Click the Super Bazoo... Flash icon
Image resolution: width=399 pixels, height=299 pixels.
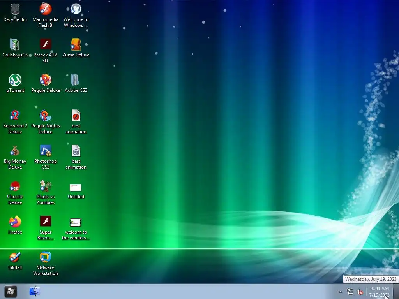(x=46, y=228)
